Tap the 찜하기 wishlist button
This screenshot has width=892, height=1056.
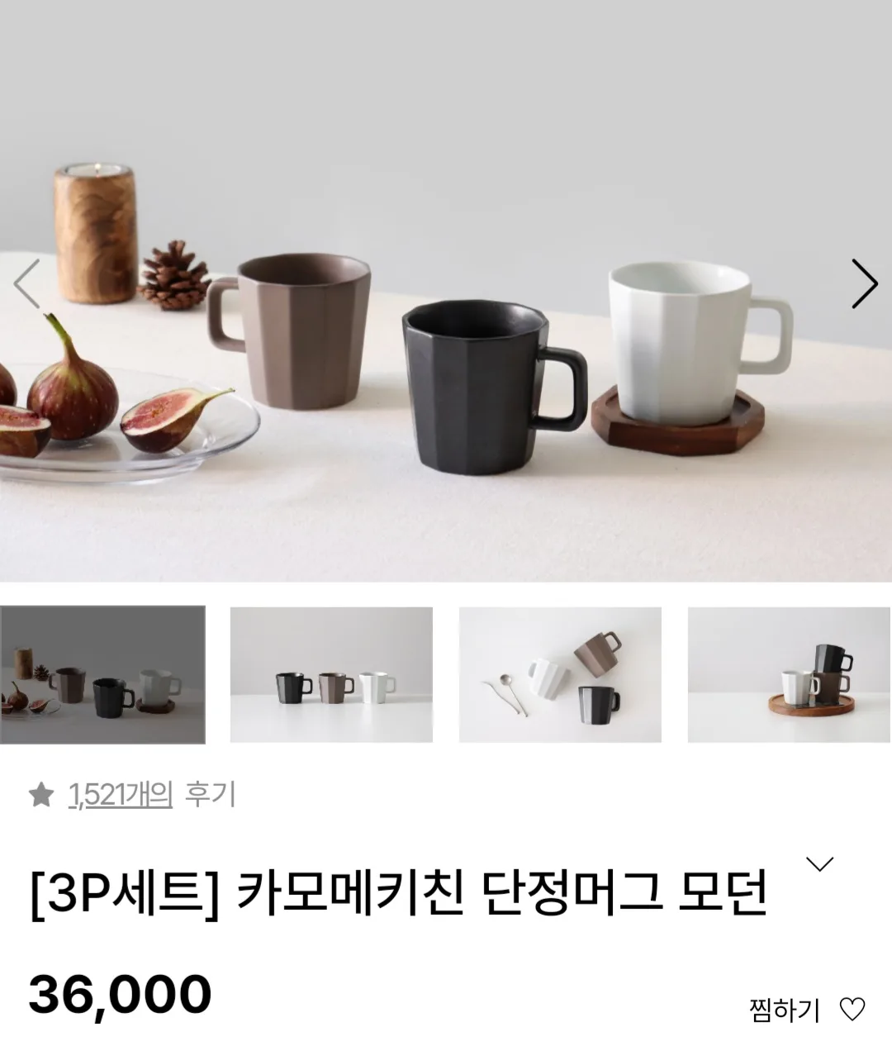[807, 1010]
